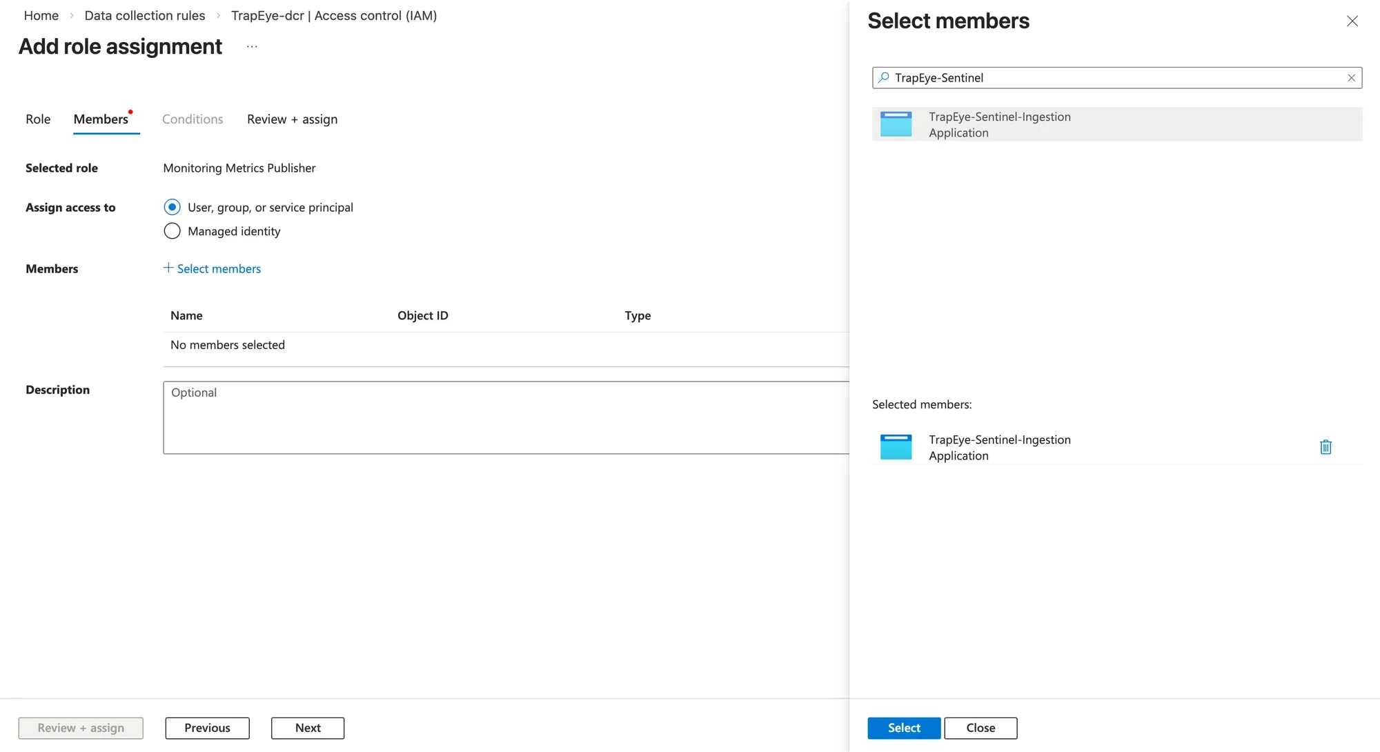Select User, group, or service principal option
The image size is (1380, 752).
point(172,207)
